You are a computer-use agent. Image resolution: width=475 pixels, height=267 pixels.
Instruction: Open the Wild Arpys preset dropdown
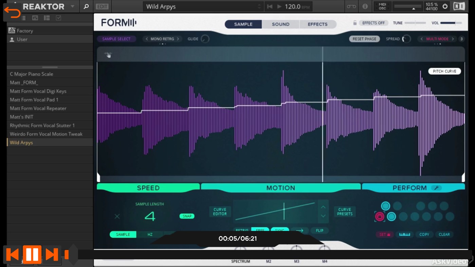(x=203, y=6)
